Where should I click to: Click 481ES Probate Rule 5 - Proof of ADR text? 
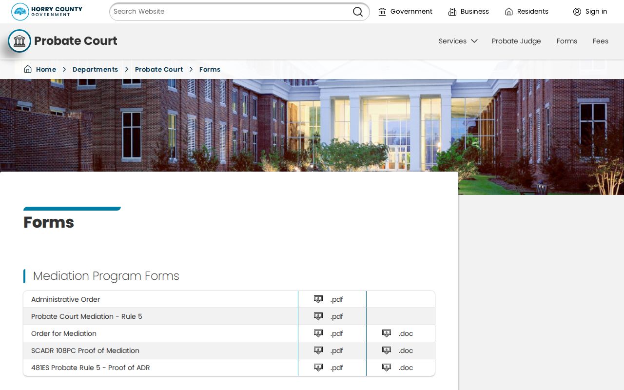91,368
